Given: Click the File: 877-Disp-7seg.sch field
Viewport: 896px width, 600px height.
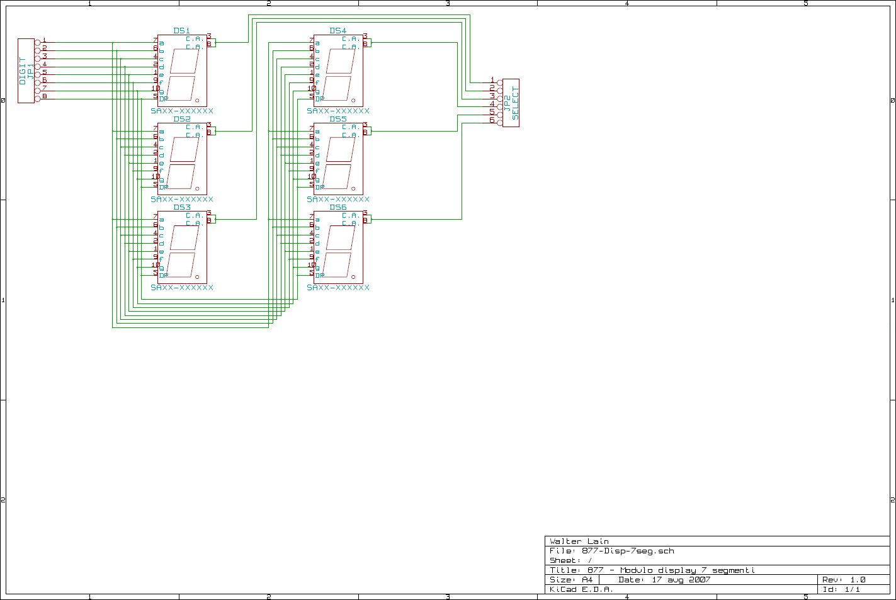Looking at the screenshot, I should click(x=611, y=551).
